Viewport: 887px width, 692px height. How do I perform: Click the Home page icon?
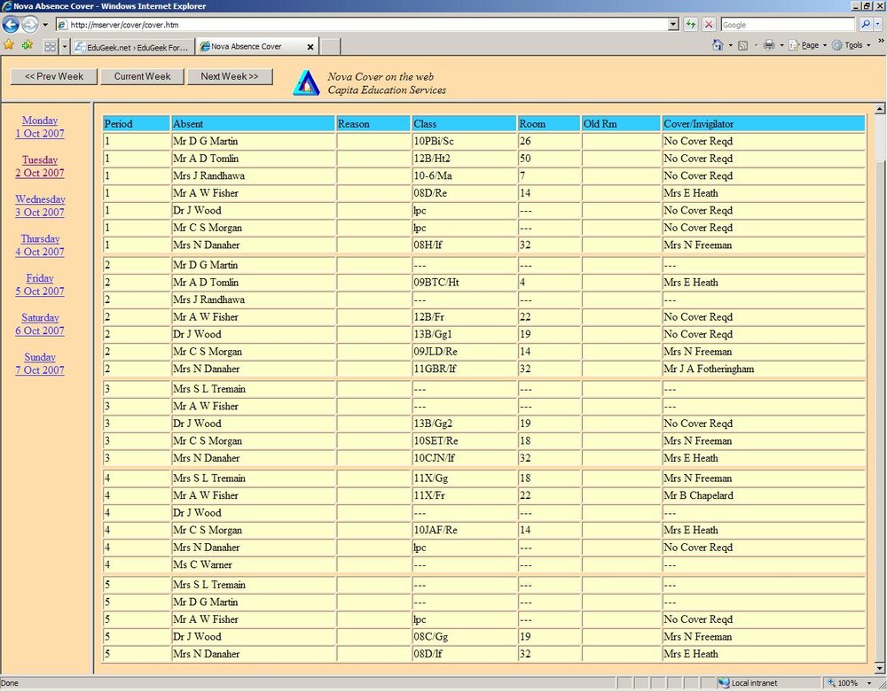[x=718, y=45]
